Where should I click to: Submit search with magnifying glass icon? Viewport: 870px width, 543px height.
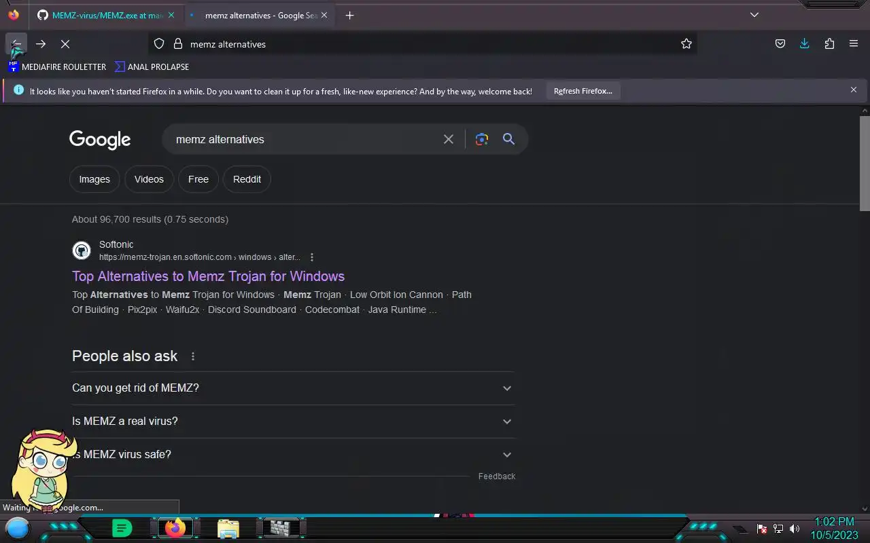point(508,139)
